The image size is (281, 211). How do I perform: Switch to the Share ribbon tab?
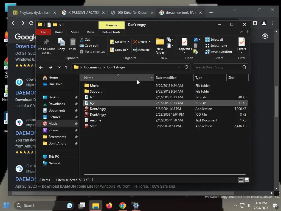(x=75, y=32)
